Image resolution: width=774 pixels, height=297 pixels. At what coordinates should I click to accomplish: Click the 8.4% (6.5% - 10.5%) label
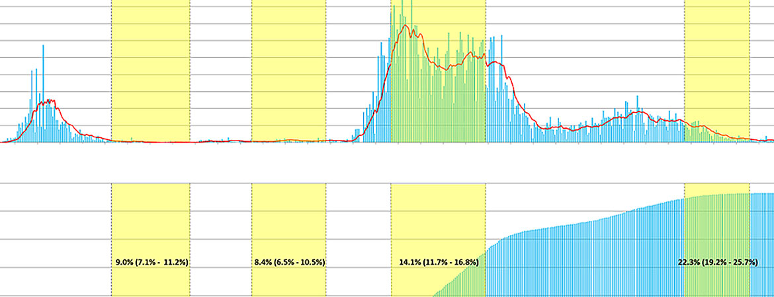pos(289,263)
